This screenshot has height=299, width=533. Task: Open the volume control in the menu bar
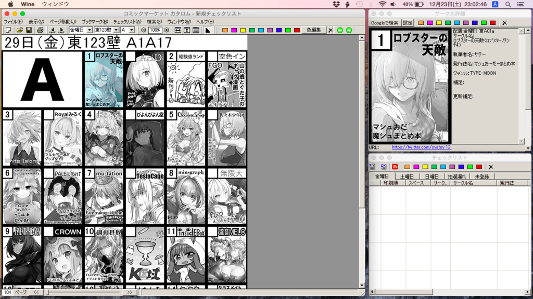(393, 4)
